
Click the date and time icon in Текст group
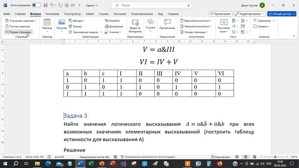tap(243, 26)
